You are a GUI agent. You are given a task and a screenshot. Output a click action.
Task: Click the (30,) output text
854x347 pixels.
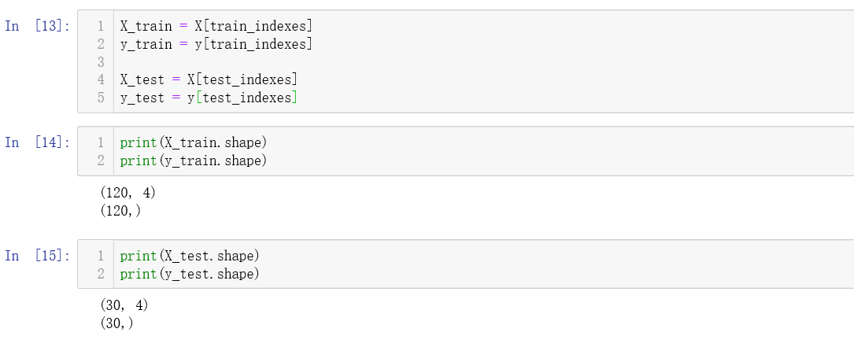(x=117, y=323)
